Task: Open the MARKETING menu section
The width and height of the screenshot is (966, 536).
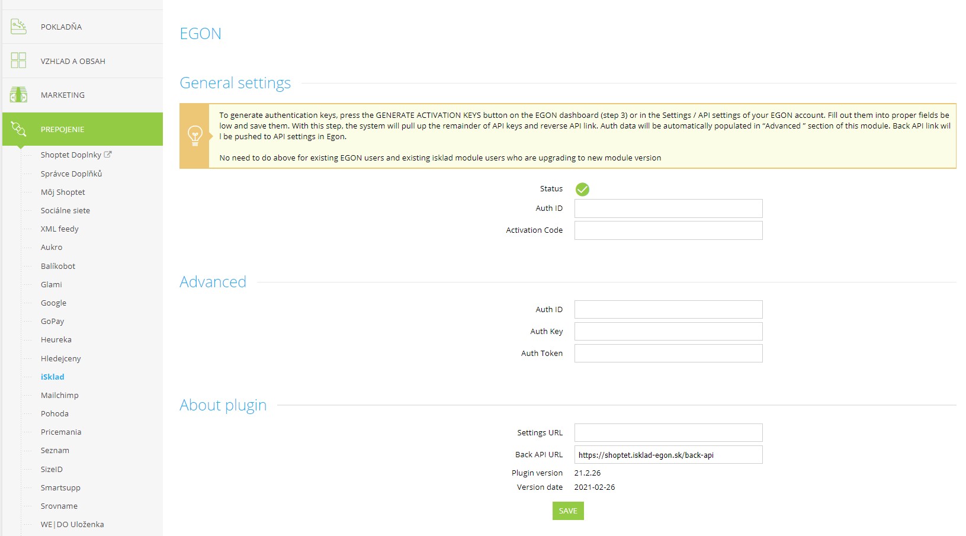Action: point(82,95)
